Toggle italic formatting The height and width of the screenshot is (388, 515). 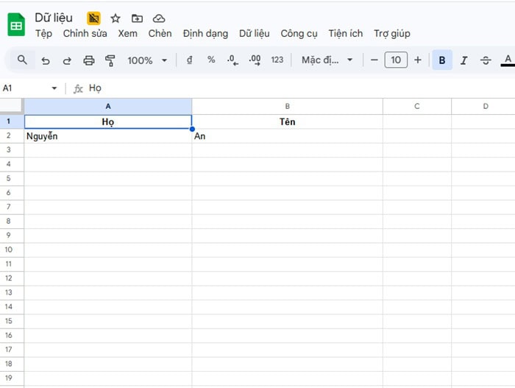click(x=464, y=60)
